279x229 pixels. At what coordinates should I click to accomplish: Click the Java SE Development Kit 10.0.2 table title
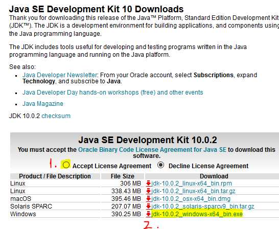[148, 140]
